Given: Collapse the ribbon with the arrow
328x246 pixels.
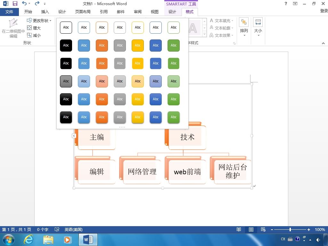Looking at the screenshot, I should [x=323, y=43].
